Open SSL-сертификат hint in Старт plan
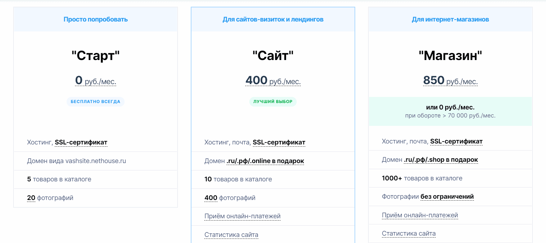546x243 pixels. 81,142
